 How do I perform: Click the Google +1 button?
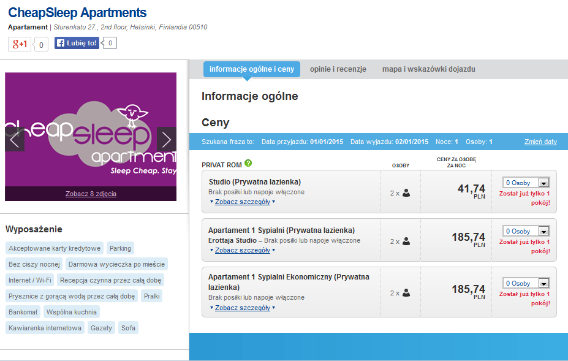pyautogui.click(x=20, y=44)
